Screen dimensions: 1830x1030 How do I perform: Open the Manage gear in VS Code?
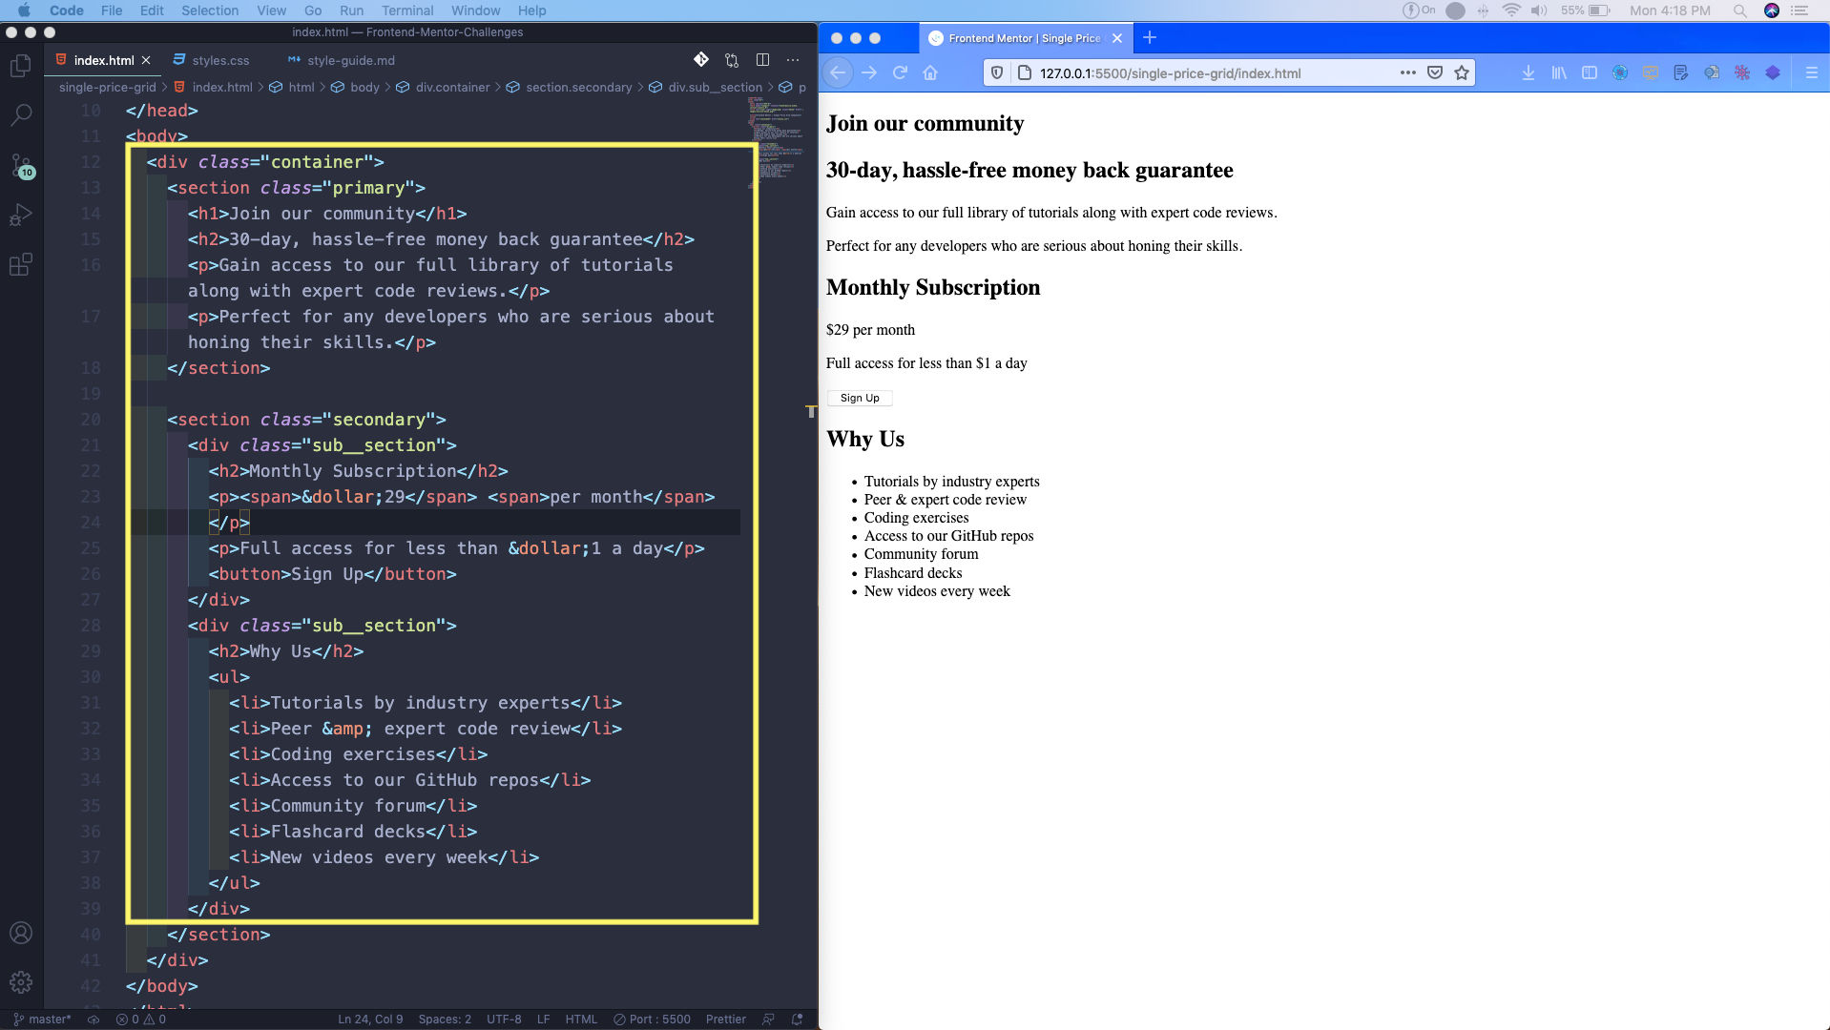21,982
